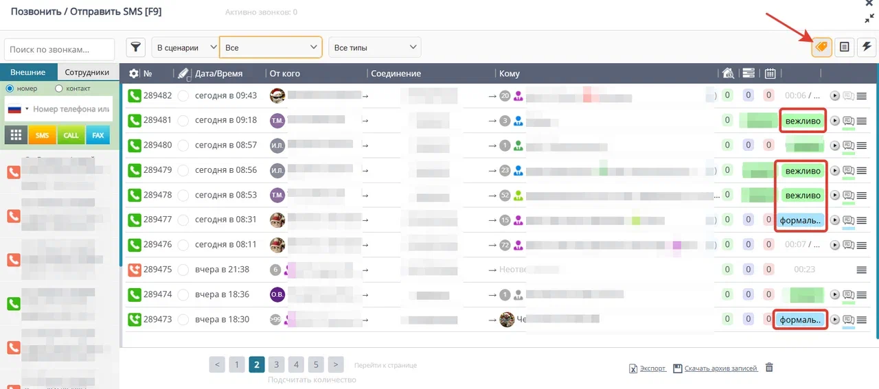Select the "контакт" radio button

(x=59, y=89)
